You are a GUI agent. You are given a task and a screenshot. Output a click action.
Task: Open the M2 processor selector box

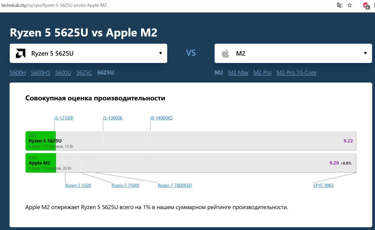(x=293, y=53)
